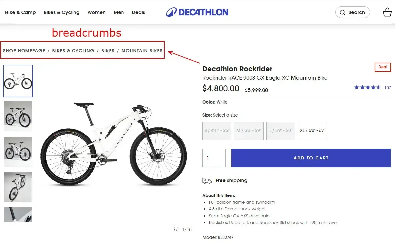Select size M / 5'5" - 5'9"
The width and height of the screenshot is (395, 248).
(x=249, y=130)
